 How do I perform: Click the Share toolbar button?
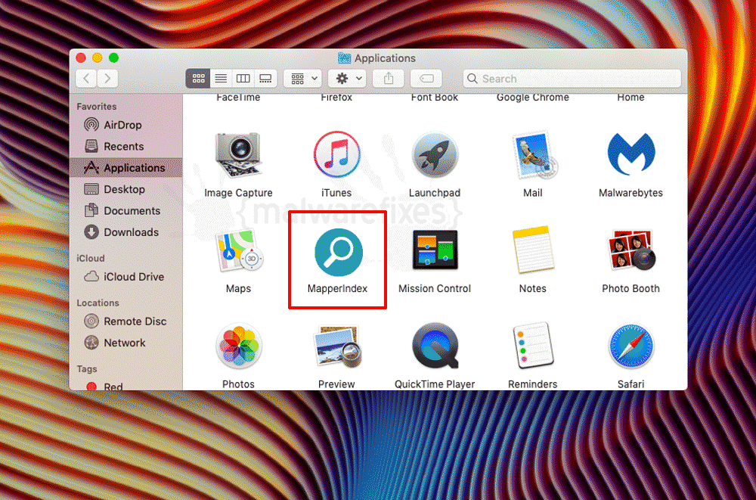(389, 78)
